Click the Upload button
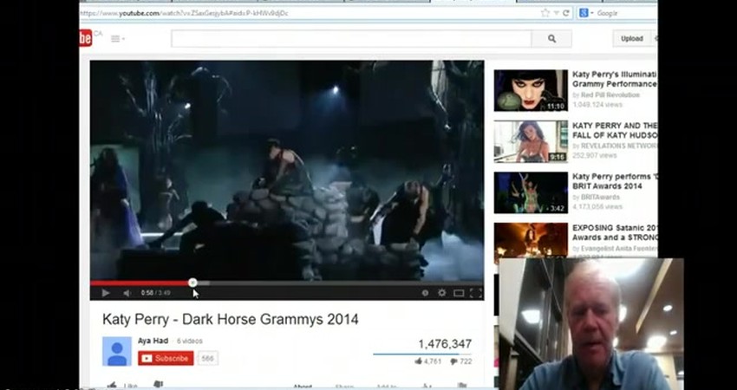 click(631, 39)
